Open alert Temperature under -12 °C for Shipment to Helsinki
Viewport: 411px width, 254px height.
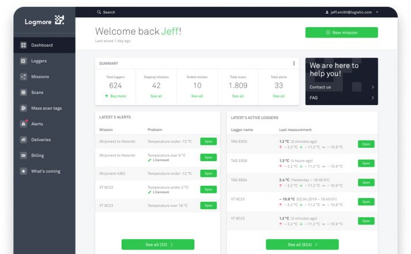208,141
